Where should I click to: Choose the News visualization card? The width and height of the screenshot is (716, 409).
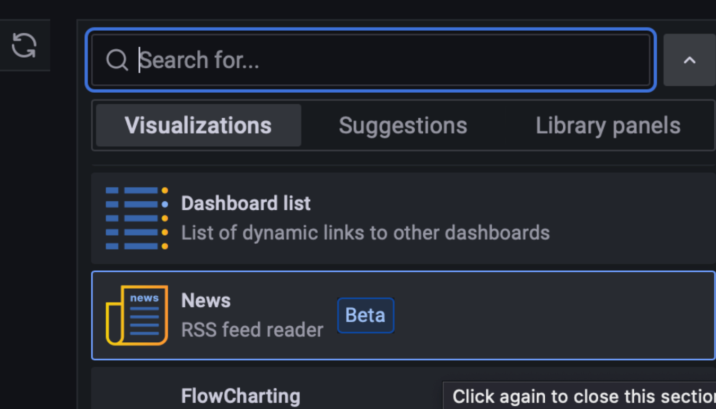(x=404, y=315)
